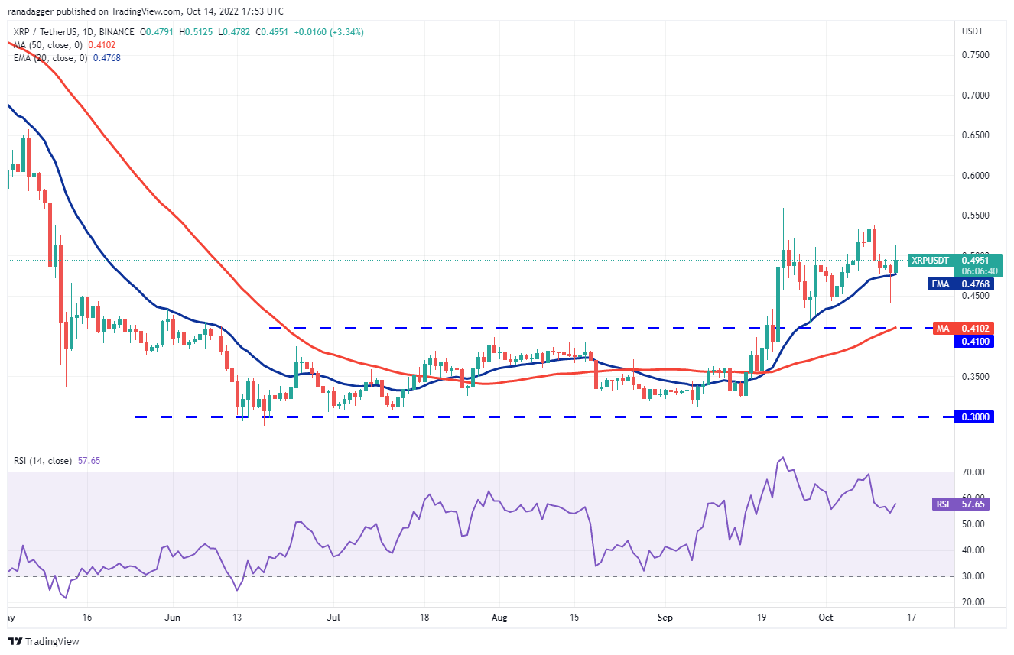Viewport: 1014px width, 655px height.
Task: Click the green XRPUSDT symbol tag
Action: pos(930,261)
